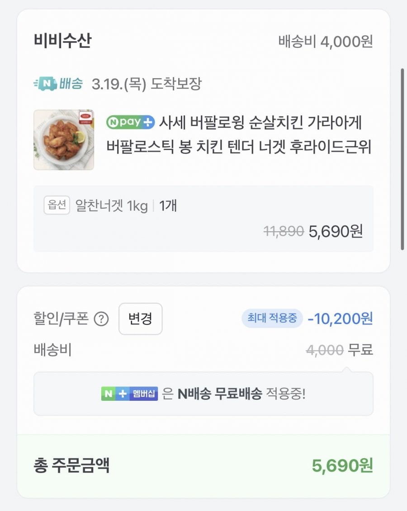Open the 비비수산 store name
Viewport: 407px width, 511px height.
point(62,41)
